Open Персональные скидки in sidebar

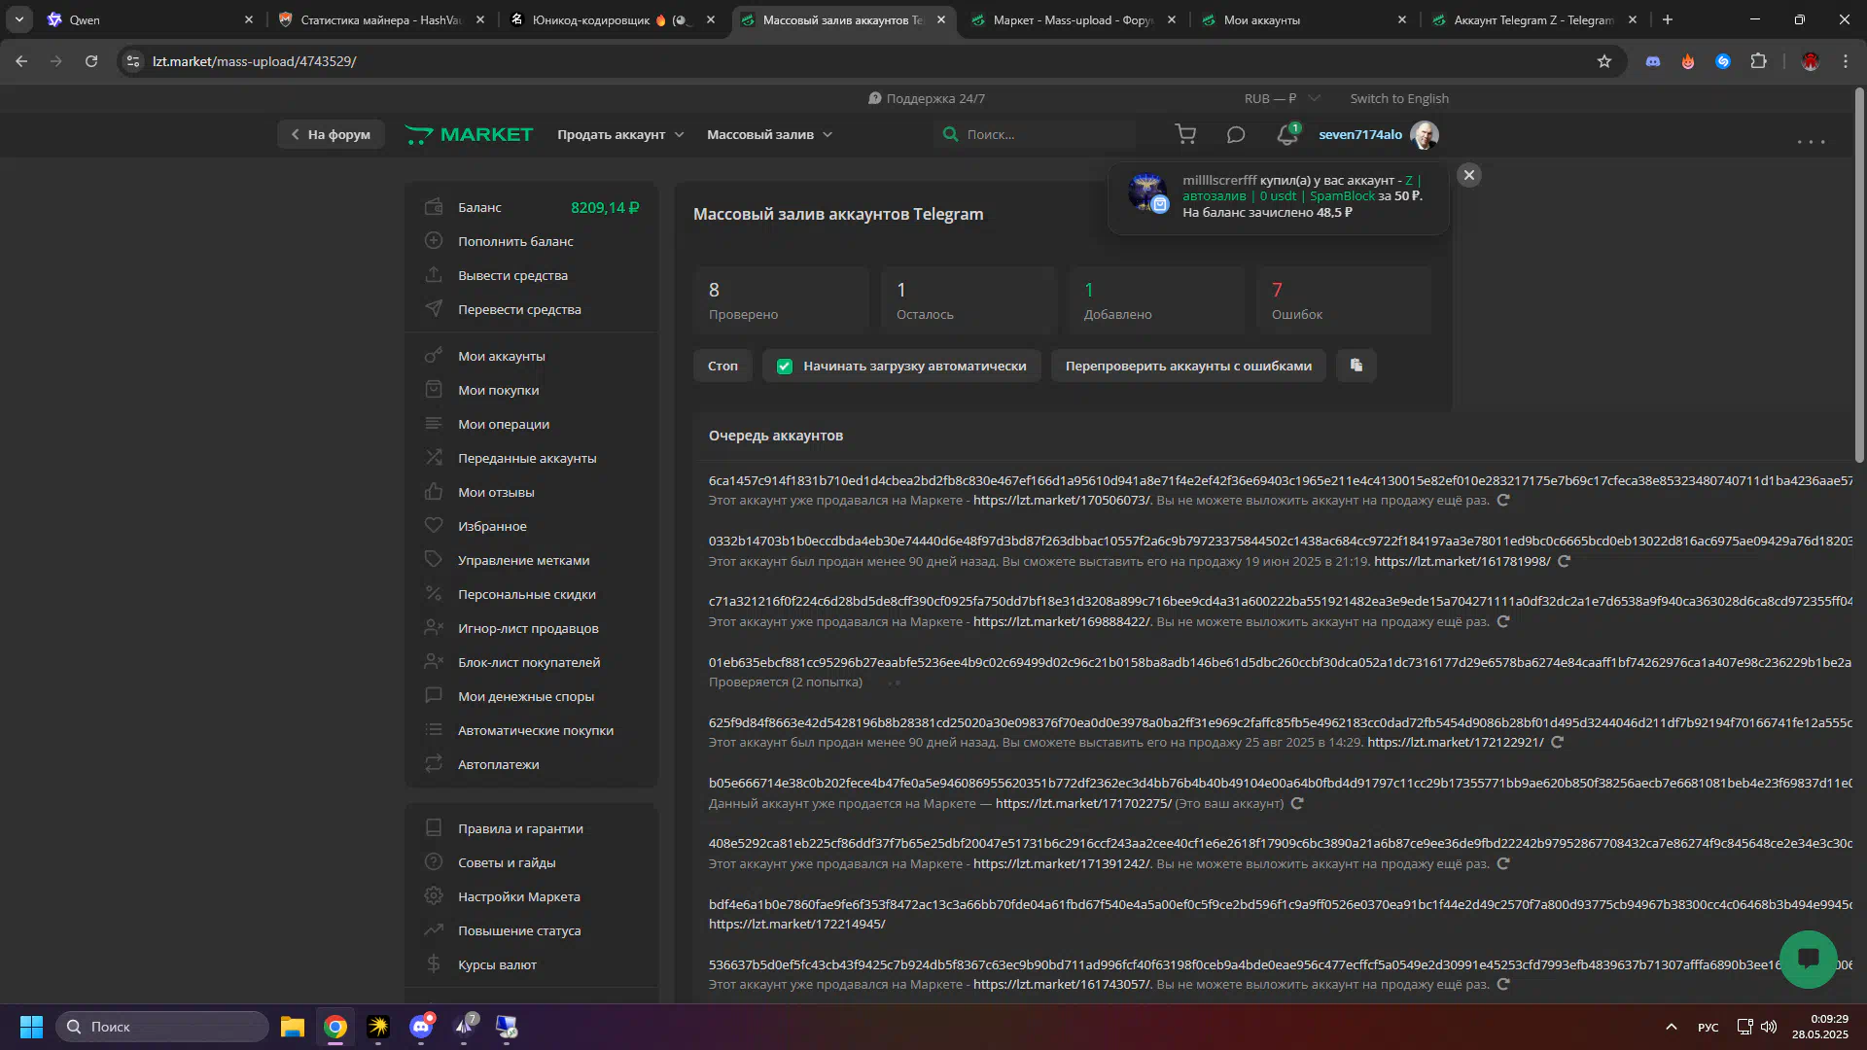click(x=526, y=594)
